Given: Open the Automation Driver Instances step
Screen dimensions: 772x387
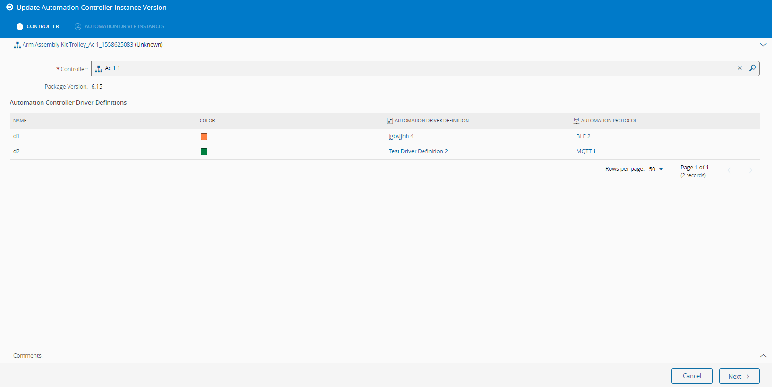Looking at the screenshot, I should [119, 26].
